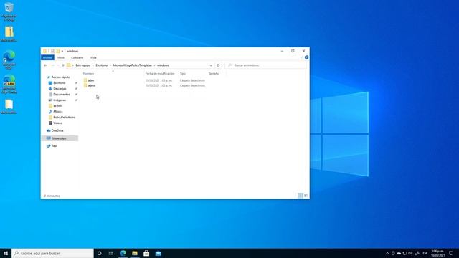Switch to the Compartir ribbon tab
Screen dimensions: 459x258
click(77, 57)
